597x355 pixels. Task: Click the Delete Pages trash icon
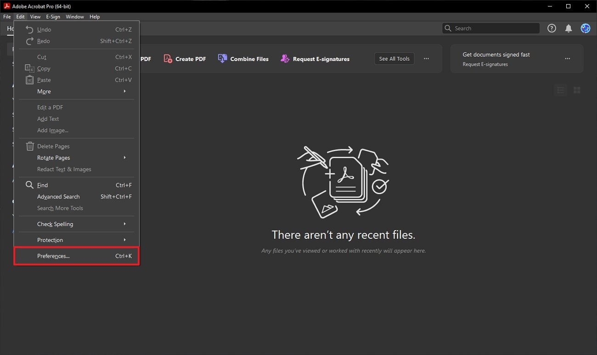click(x=29, y=146)
